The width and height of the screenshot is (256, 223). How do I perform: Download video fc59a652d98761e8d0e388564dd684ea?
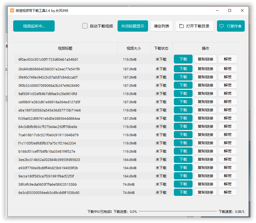(183, 118)
